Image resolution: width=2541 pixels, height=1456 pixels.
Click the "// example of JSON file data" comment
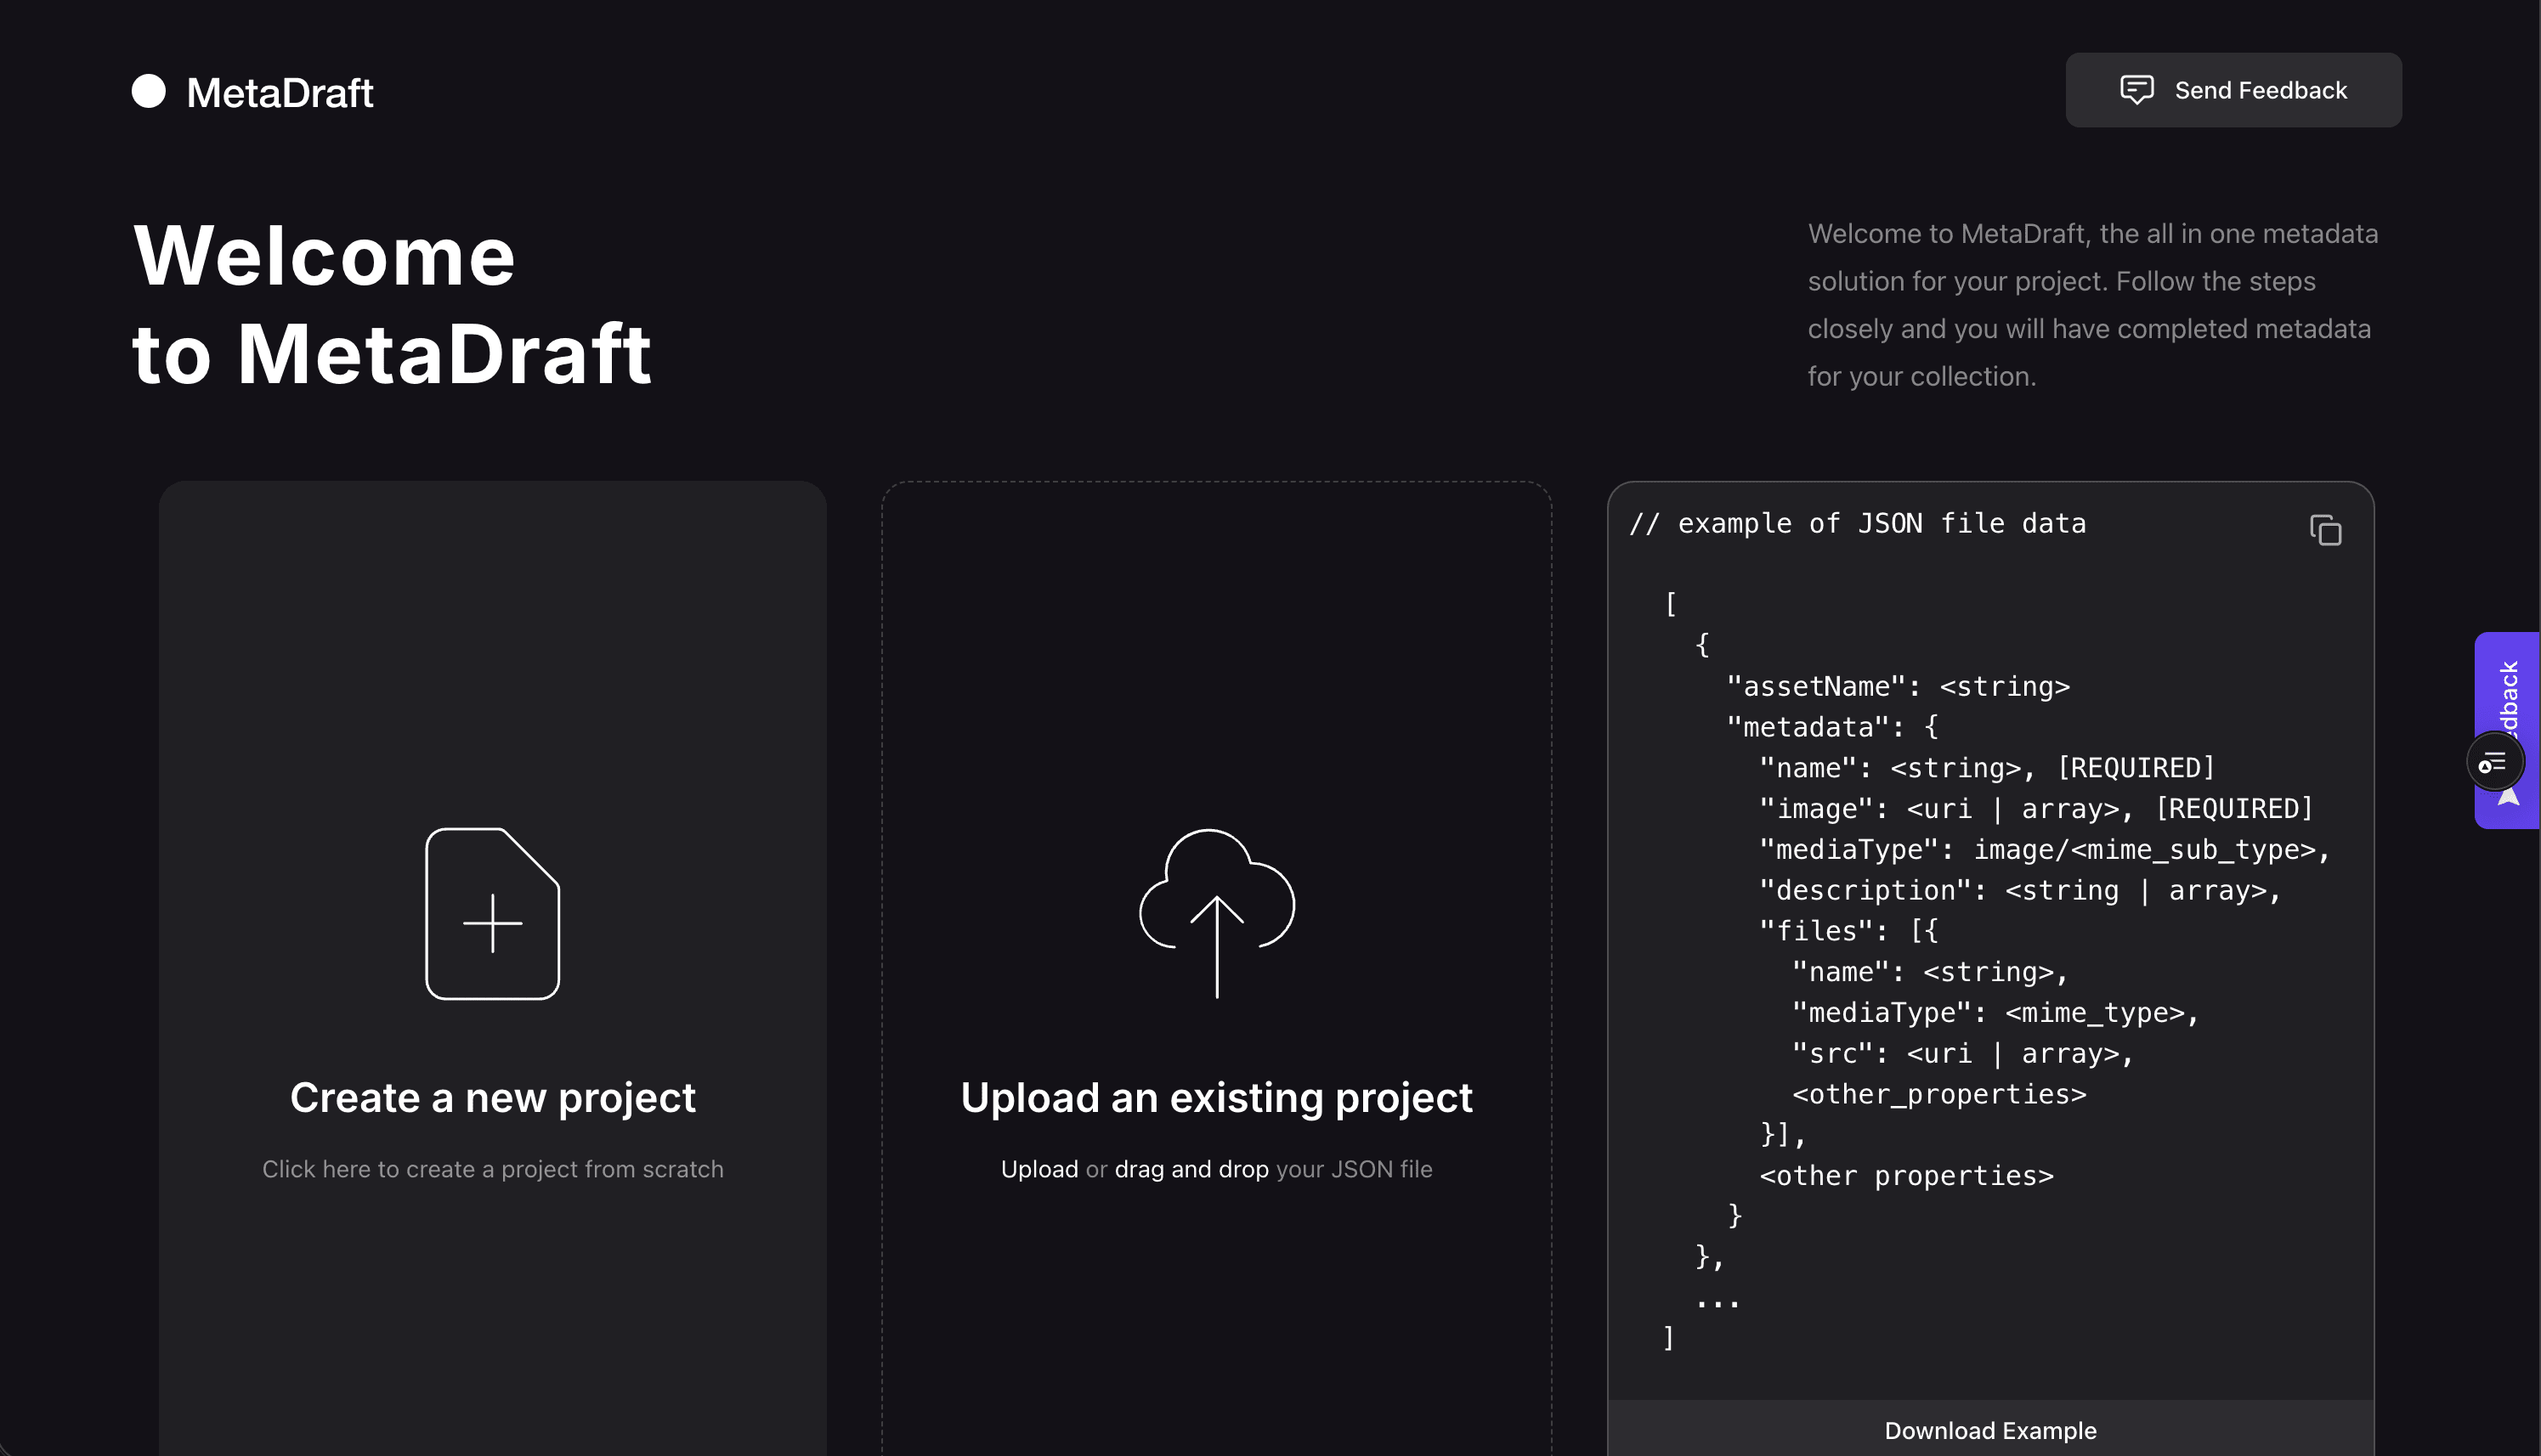click(x=1857, y=524)
